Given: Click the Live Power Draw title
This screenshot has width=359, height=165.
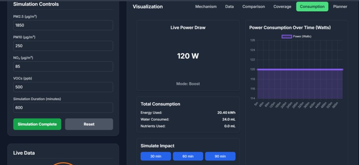Looking at the screenshot, I should tap(188, 28).
